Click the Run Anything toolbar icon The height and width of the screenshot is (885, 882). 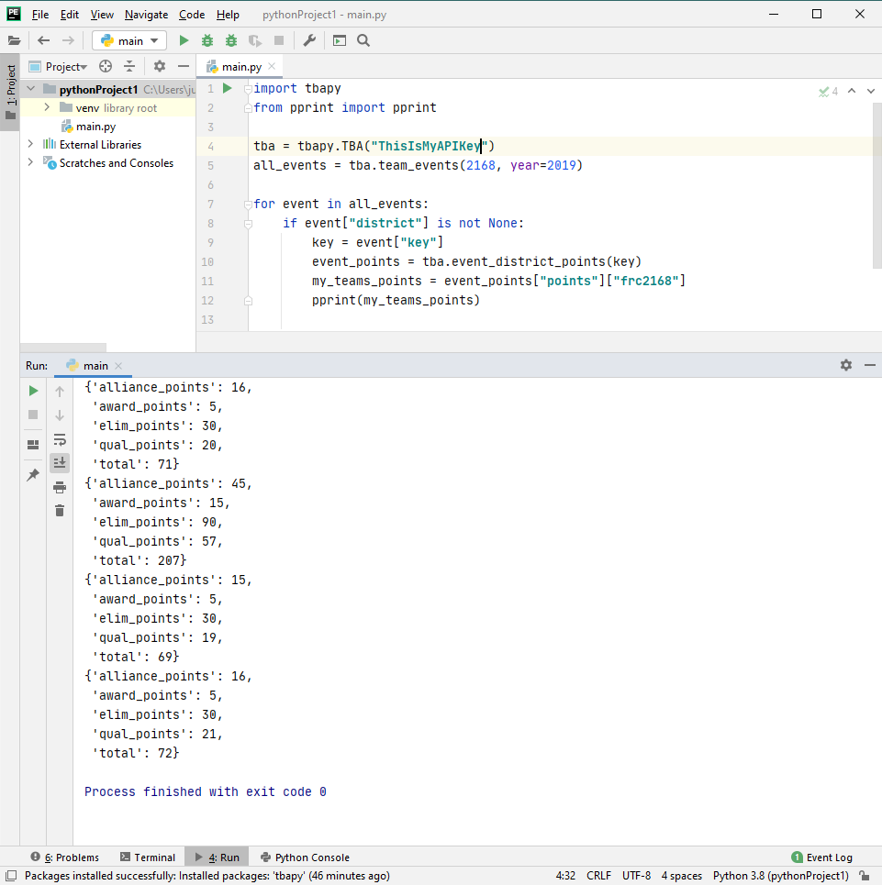click(x=340, y=40)
